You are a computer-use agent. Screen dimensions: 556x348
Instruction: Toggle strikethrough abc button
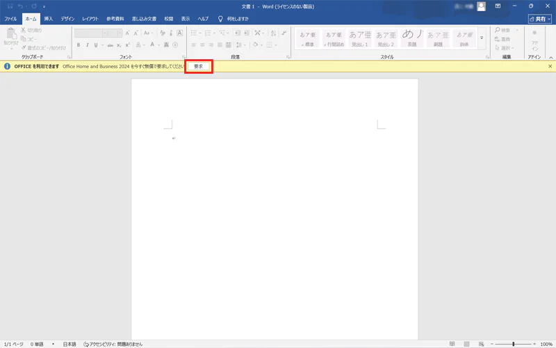[x=111, y=45]
